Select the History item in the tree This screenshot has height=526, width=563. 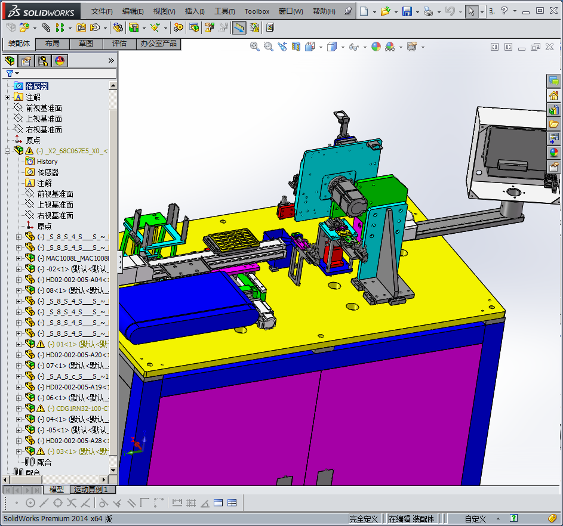(47, 162)
